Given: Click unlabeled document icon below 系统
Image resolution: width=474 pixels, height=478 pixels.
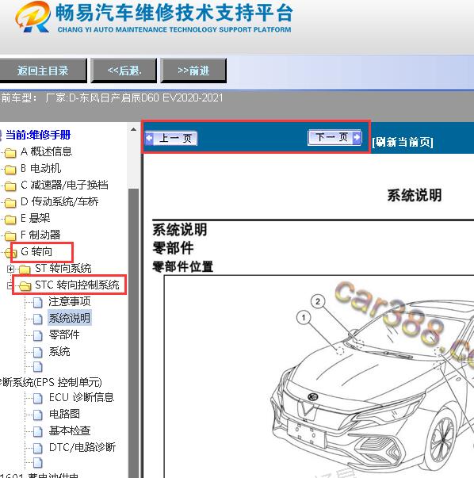Looking at the screenshot, I should (38, 367).
